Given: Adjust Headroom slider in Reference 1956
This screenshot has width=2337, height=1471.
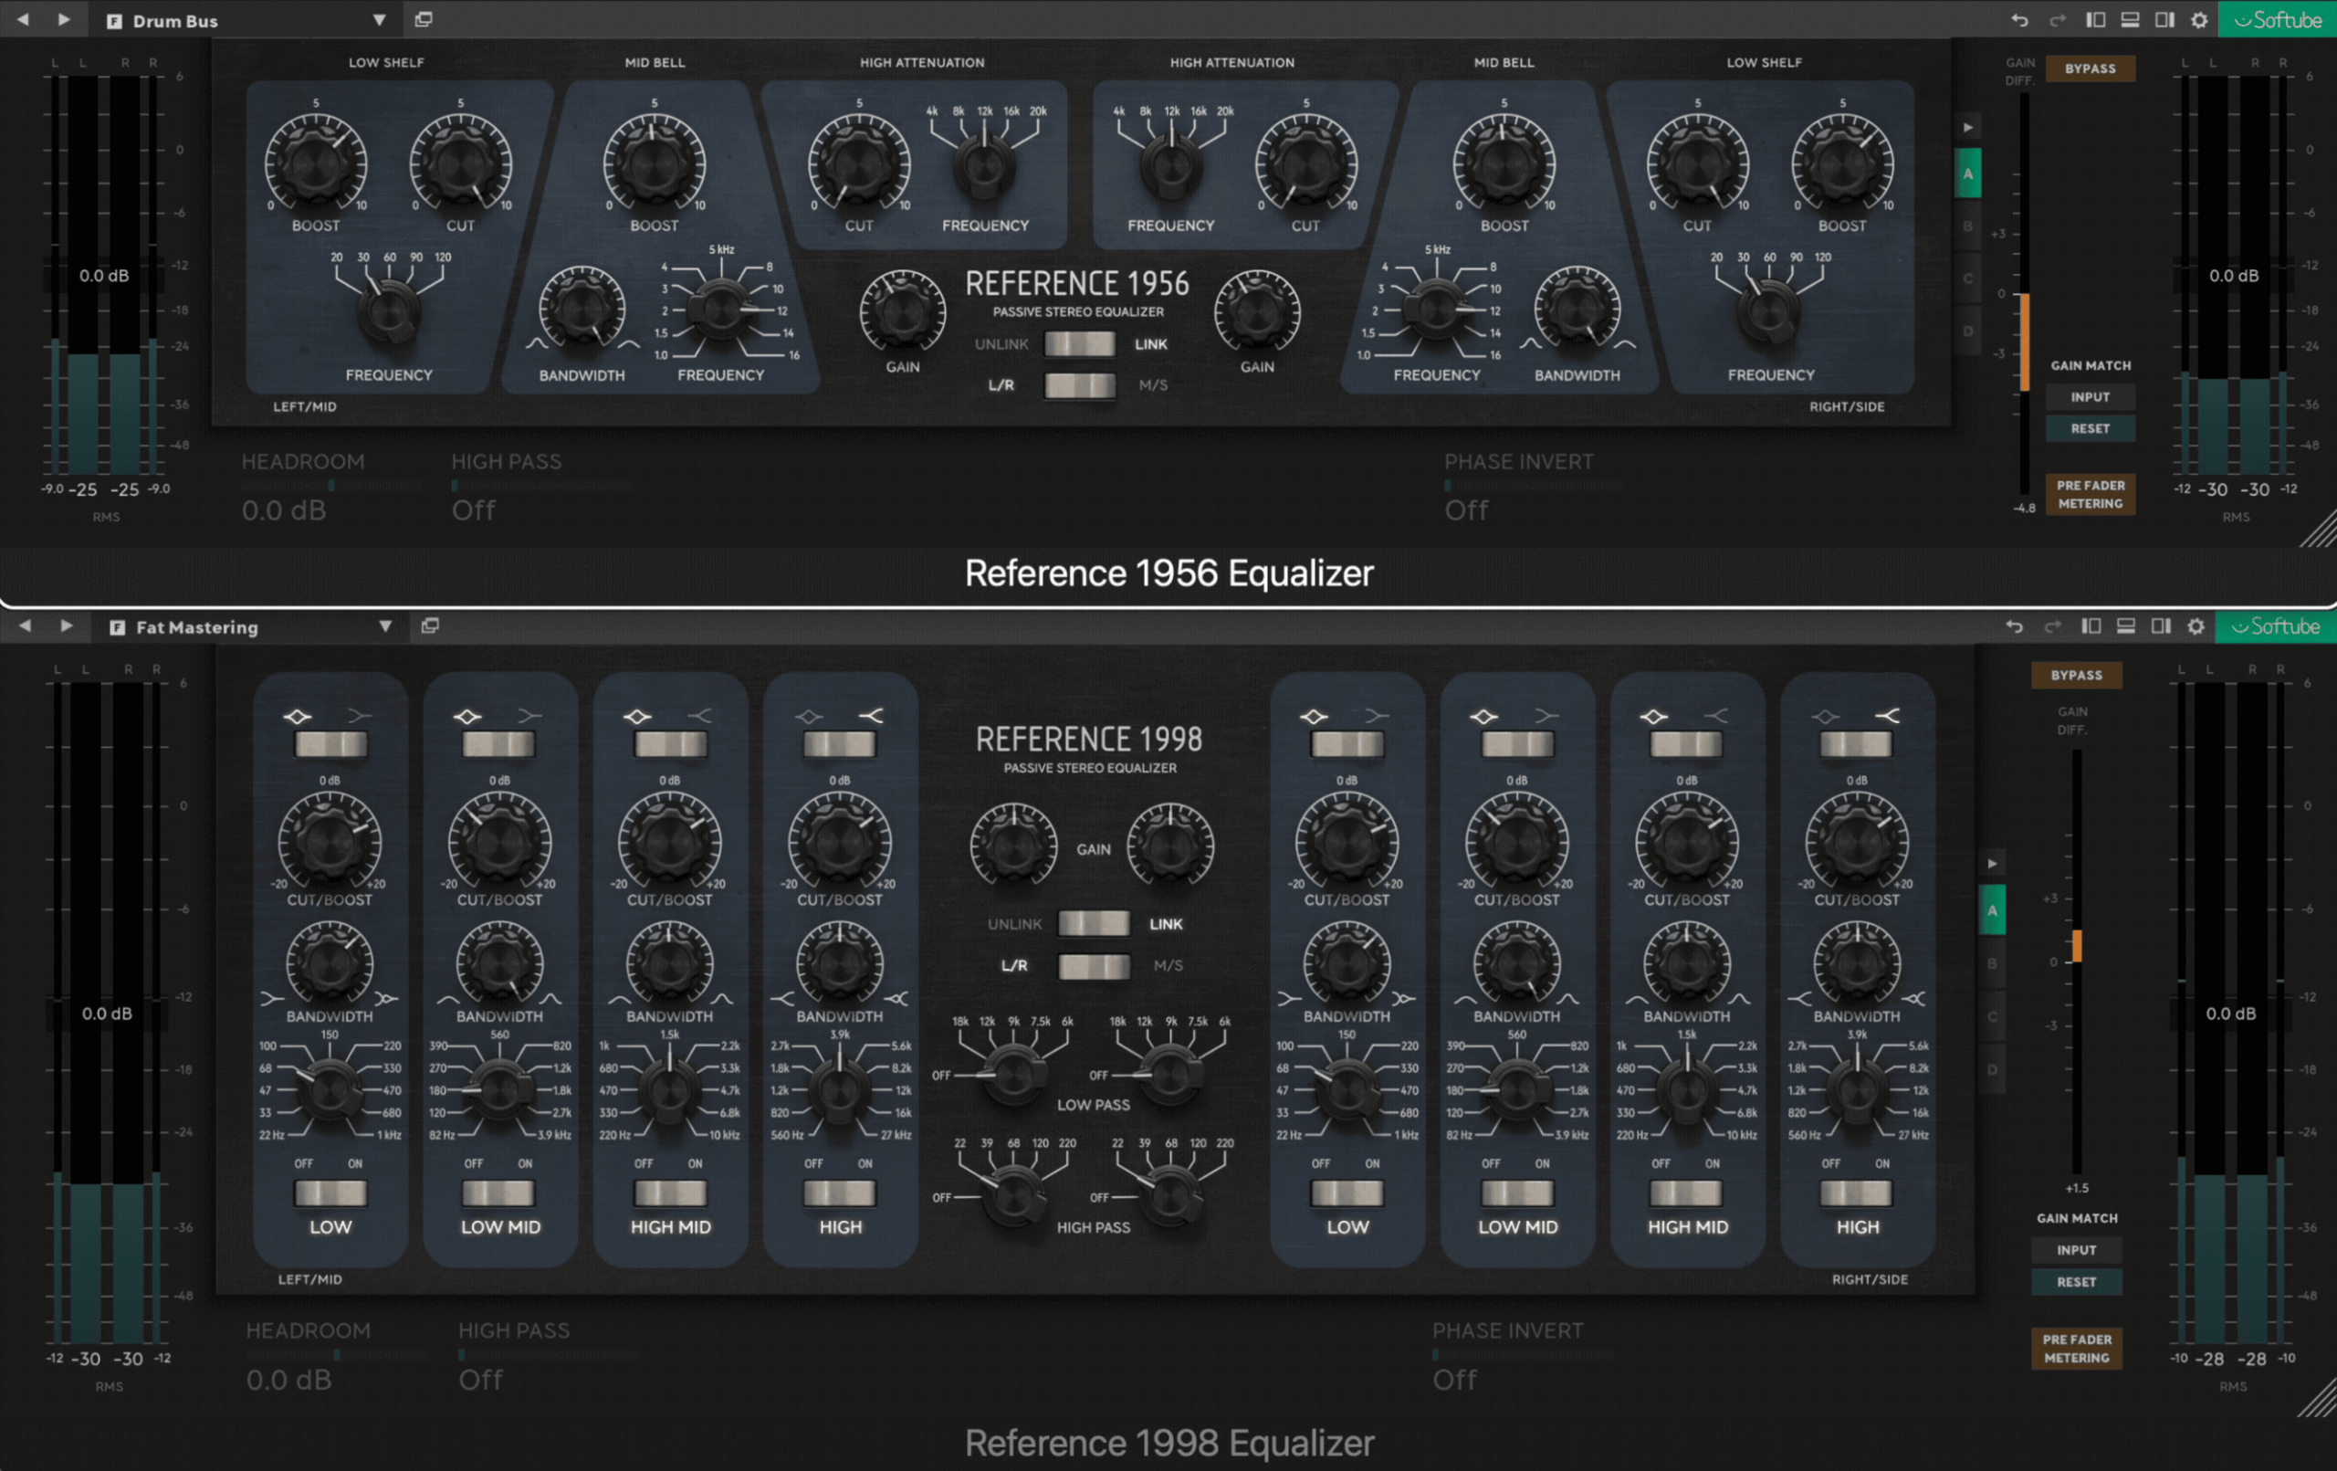Looking at the screenshot, I should 331,486.
